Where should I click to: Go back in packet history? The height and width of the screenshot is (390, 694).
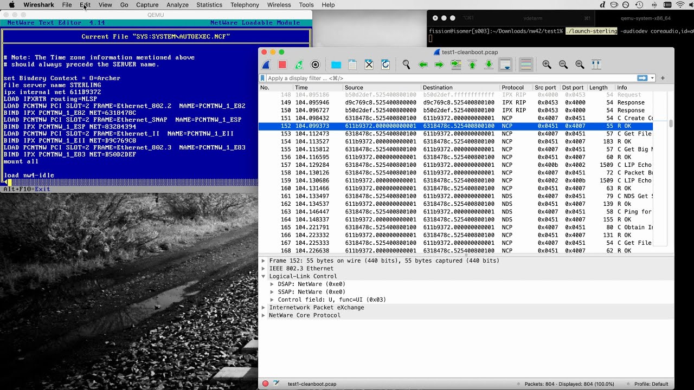423,64
